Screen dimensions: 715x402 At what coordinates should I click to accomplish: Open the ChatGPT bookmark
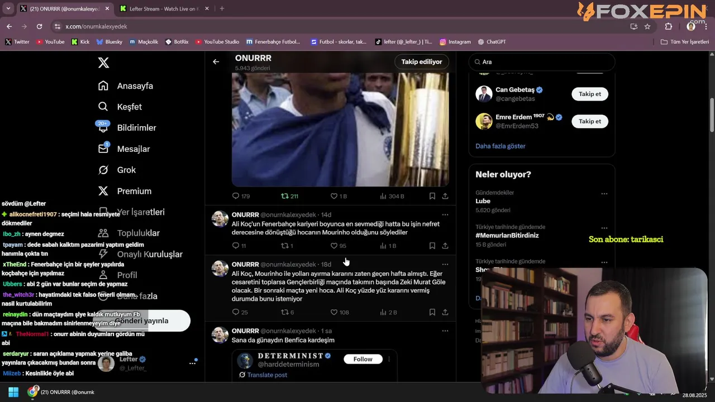tap(492, 42)
